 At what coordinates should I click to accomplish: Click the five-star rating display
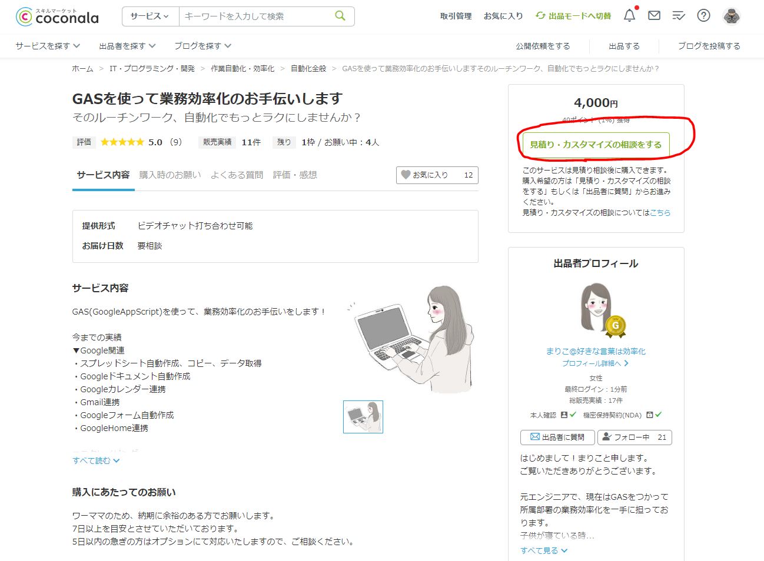pos(122,142)
